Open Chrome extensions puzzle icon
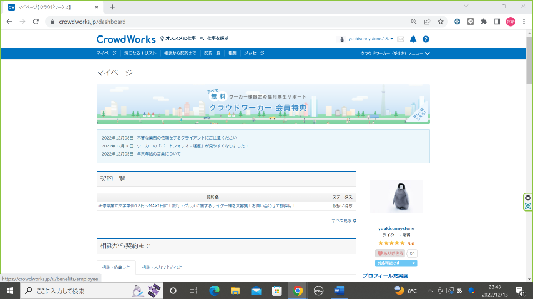 tap(484, 22)
